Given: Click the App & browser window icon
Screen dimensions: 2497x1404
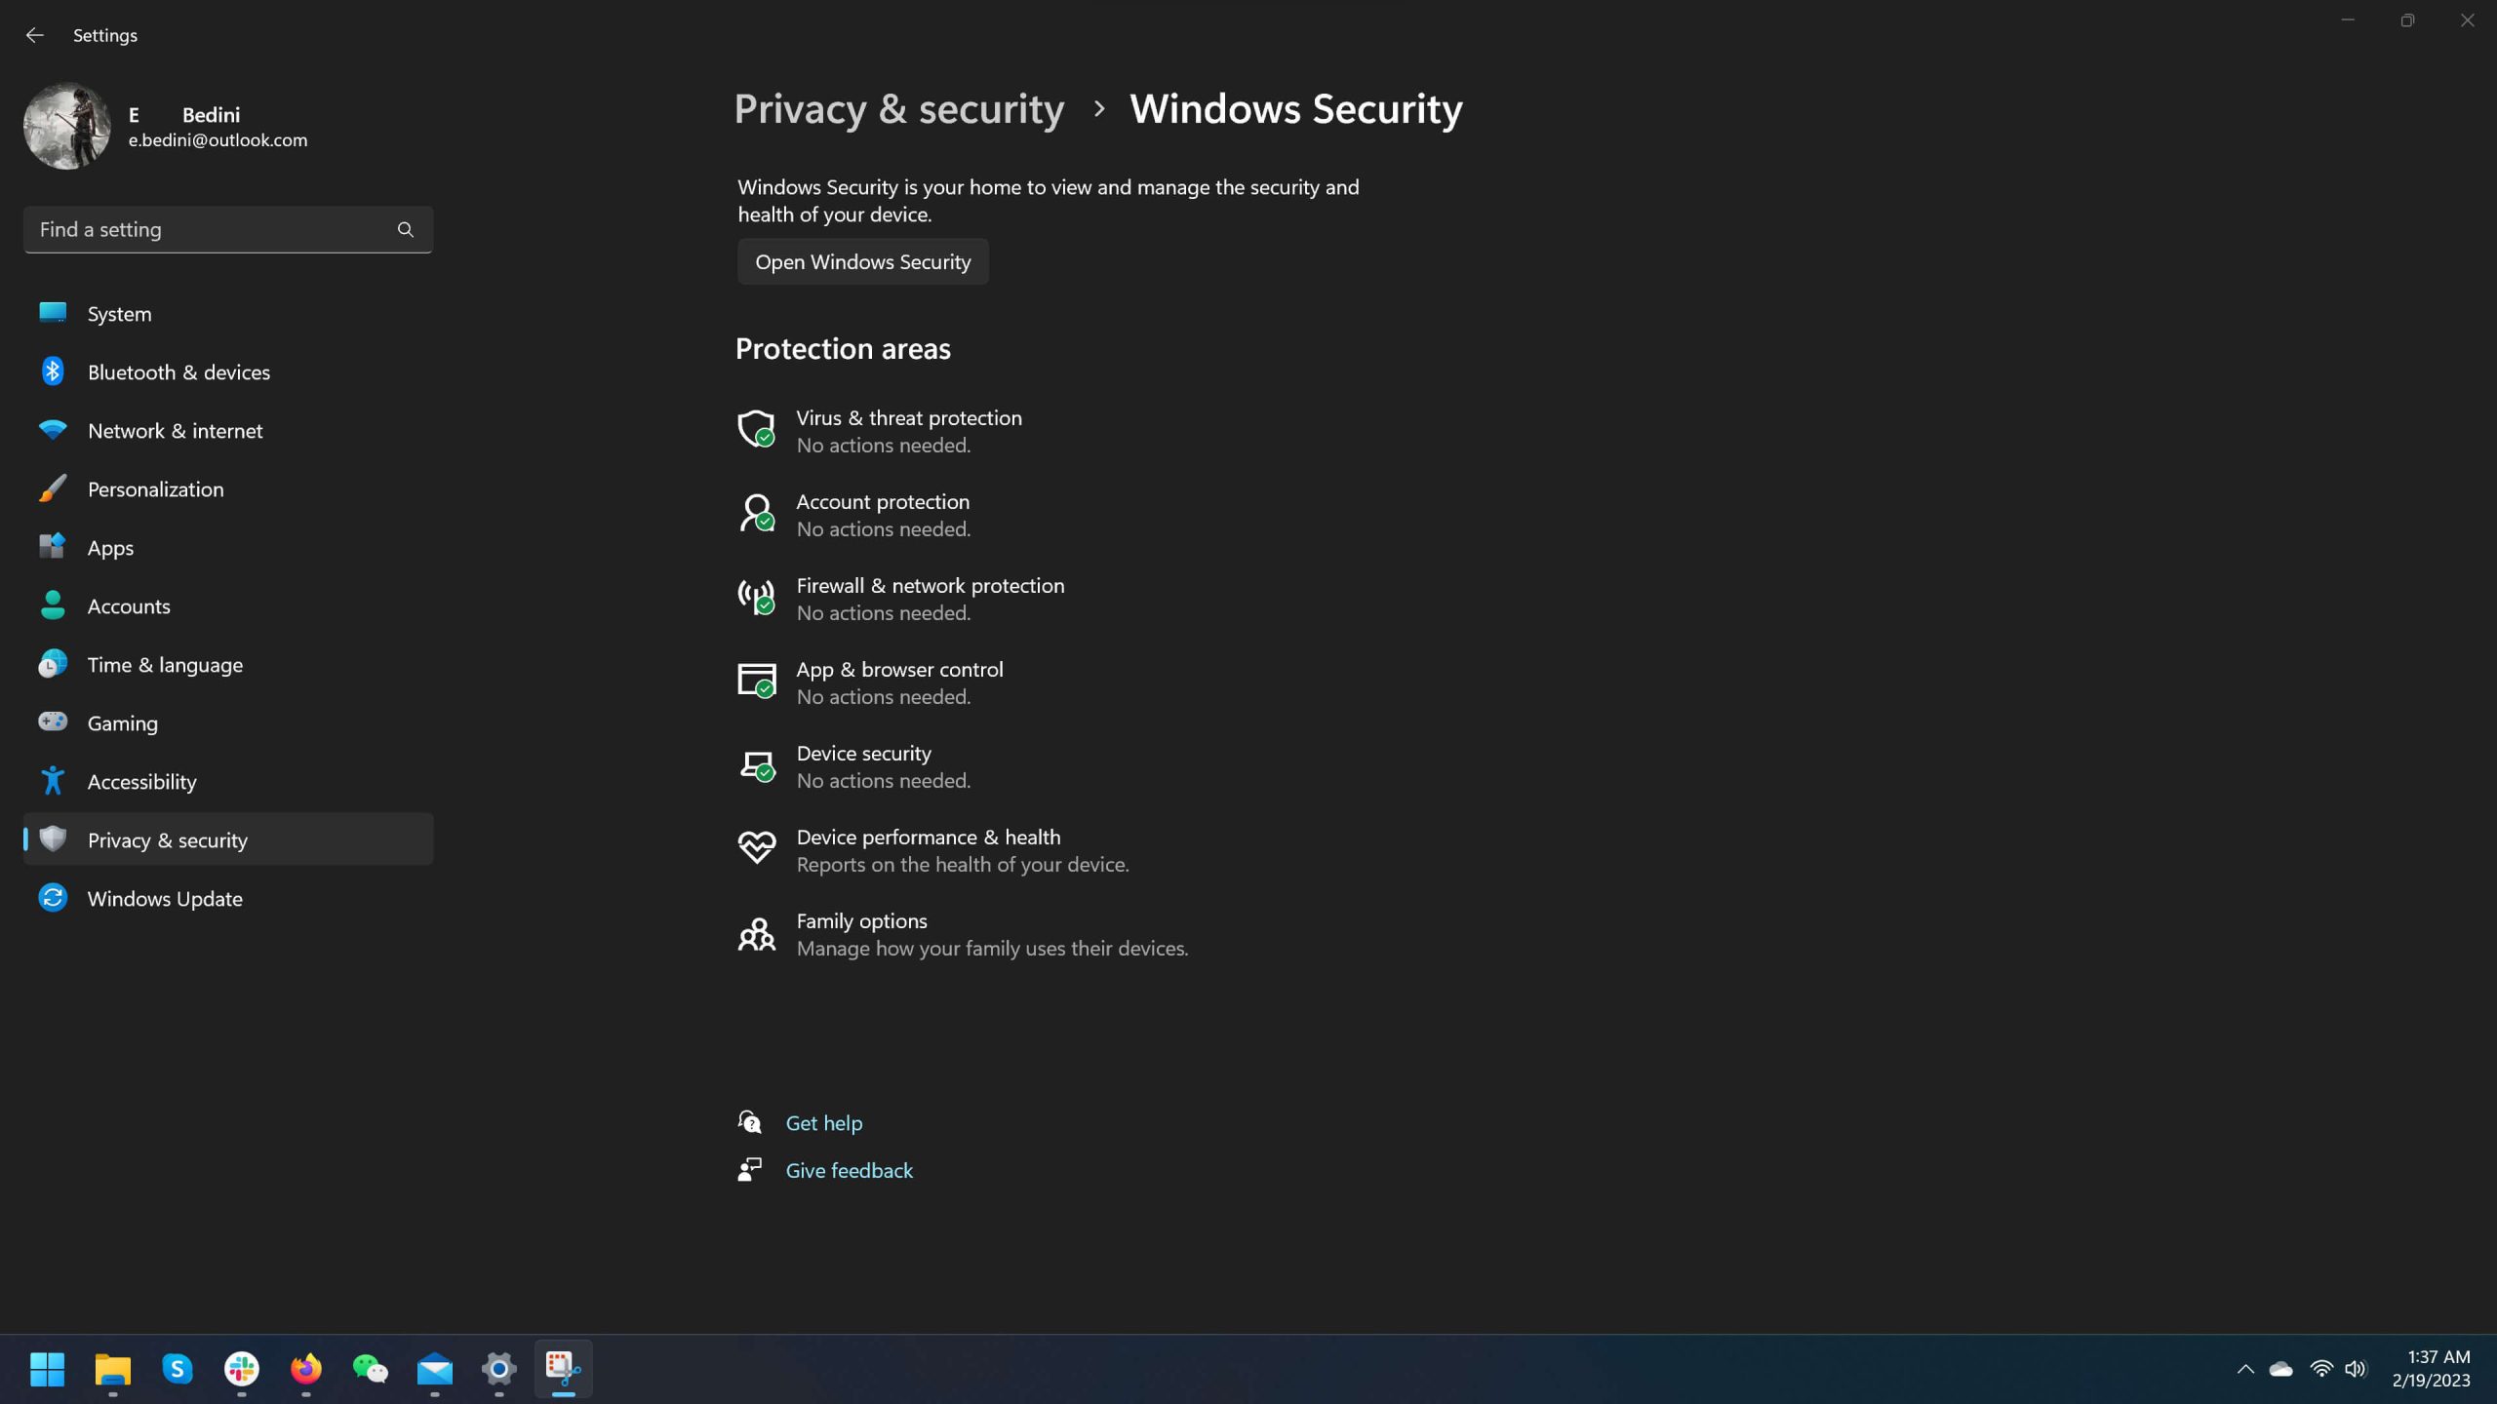Looking at the screenshot, I should pos(756,681).
